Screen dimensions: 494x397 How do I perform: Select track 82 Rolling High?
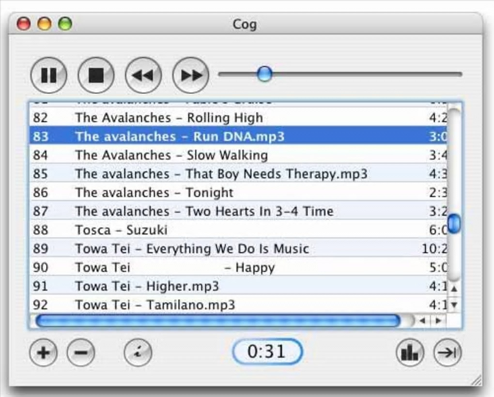point(238,118)
